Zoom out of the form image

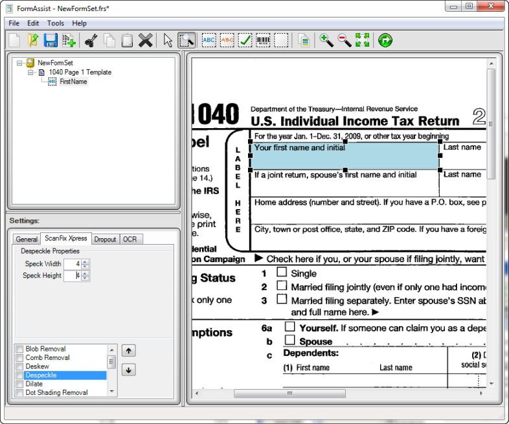click(x=345, y=41)
